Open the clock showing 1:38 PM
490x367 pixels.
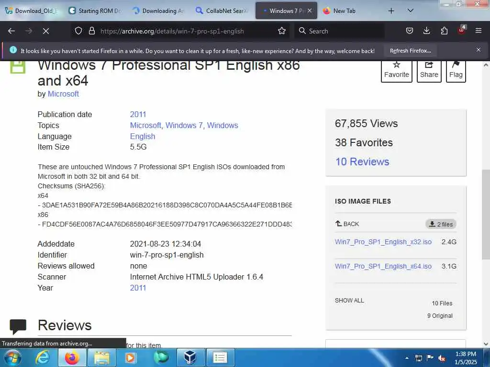466,358
